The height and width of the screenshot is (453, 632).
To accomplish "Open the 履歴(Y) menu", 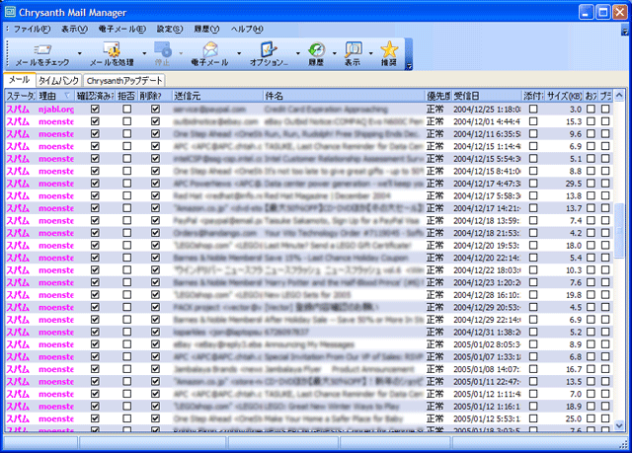I will click(x=206, y=29).
